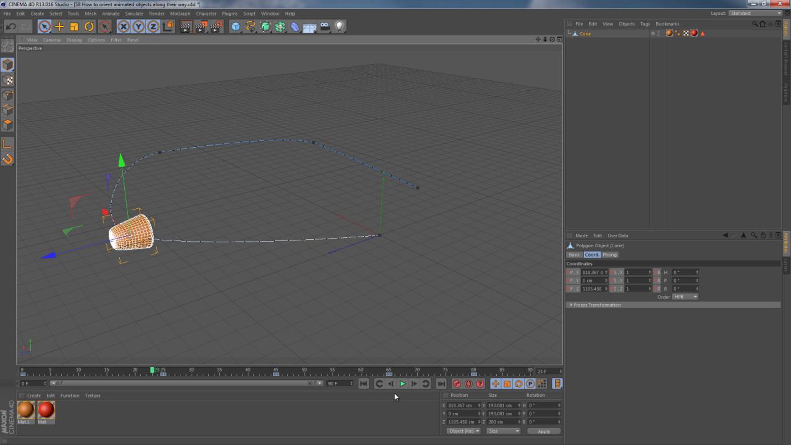Click the Apply button
The height and width of the screenshot is (445, 791).
point(544,431)
